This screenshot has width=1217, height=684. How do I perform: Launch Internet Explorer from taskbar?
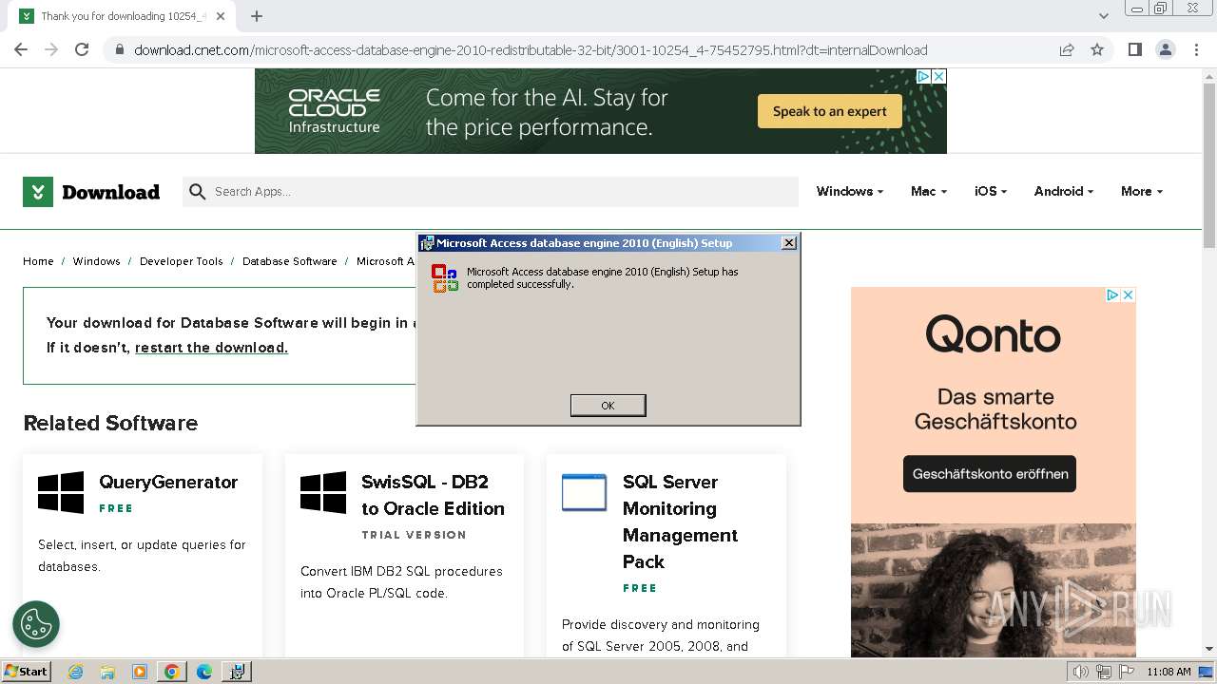pos(76,672)
